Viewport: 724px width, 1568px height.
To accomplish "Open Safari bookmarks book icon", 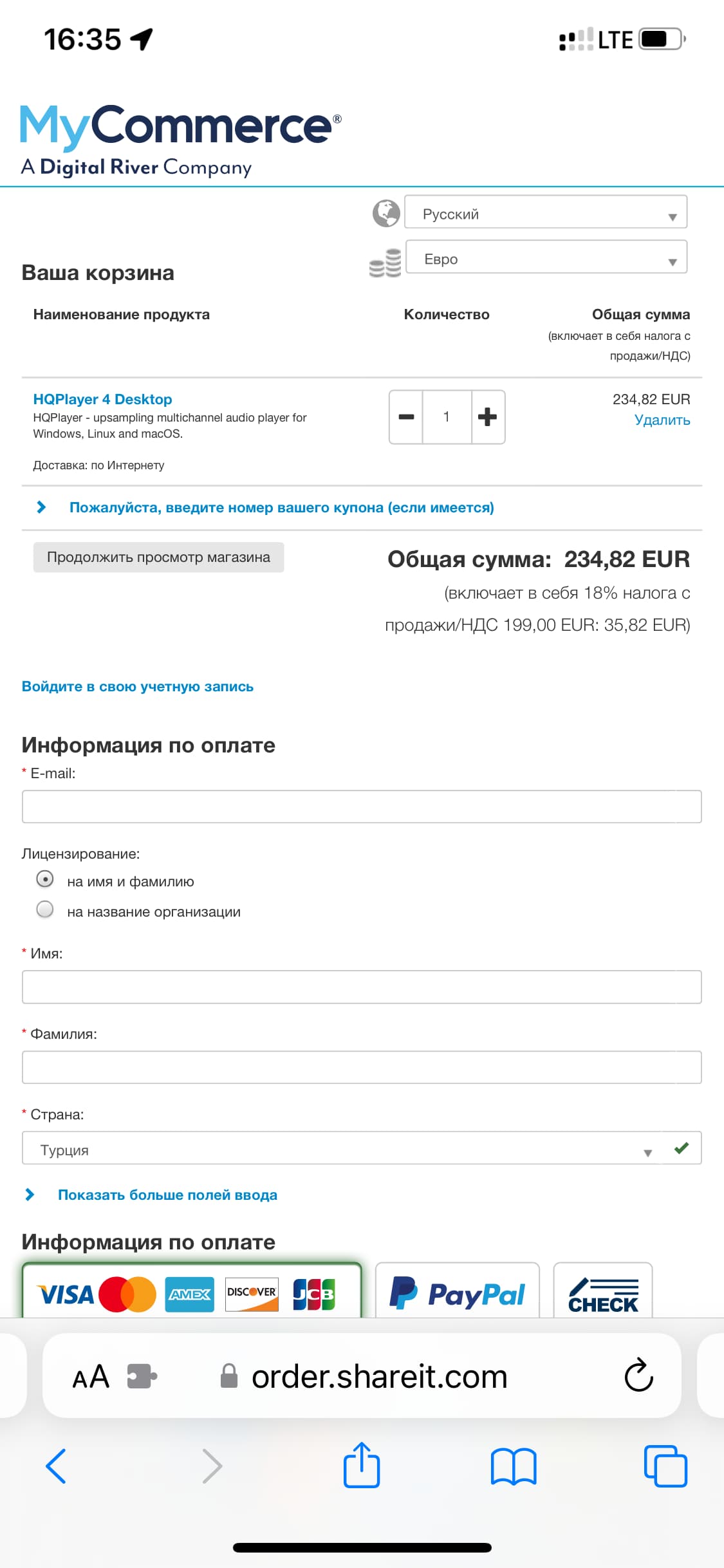I will click(514, 1467).
